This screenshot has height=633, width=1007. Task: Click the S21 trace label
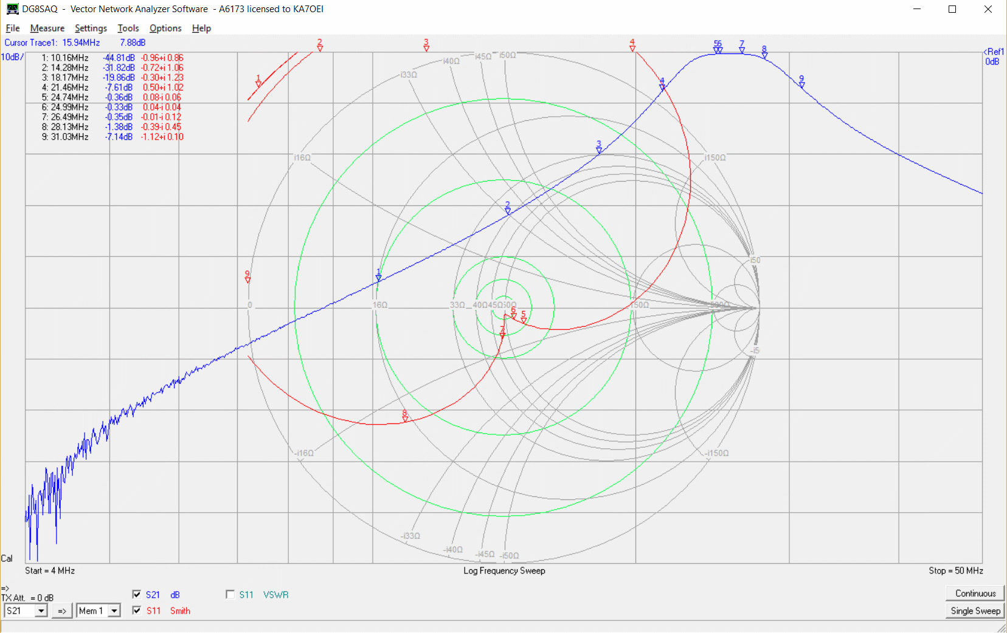[x=153, y=595]
